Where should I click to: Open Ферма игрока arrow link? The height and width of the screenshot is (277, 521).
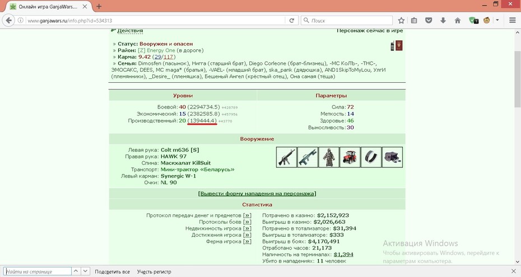coord(247,242)
